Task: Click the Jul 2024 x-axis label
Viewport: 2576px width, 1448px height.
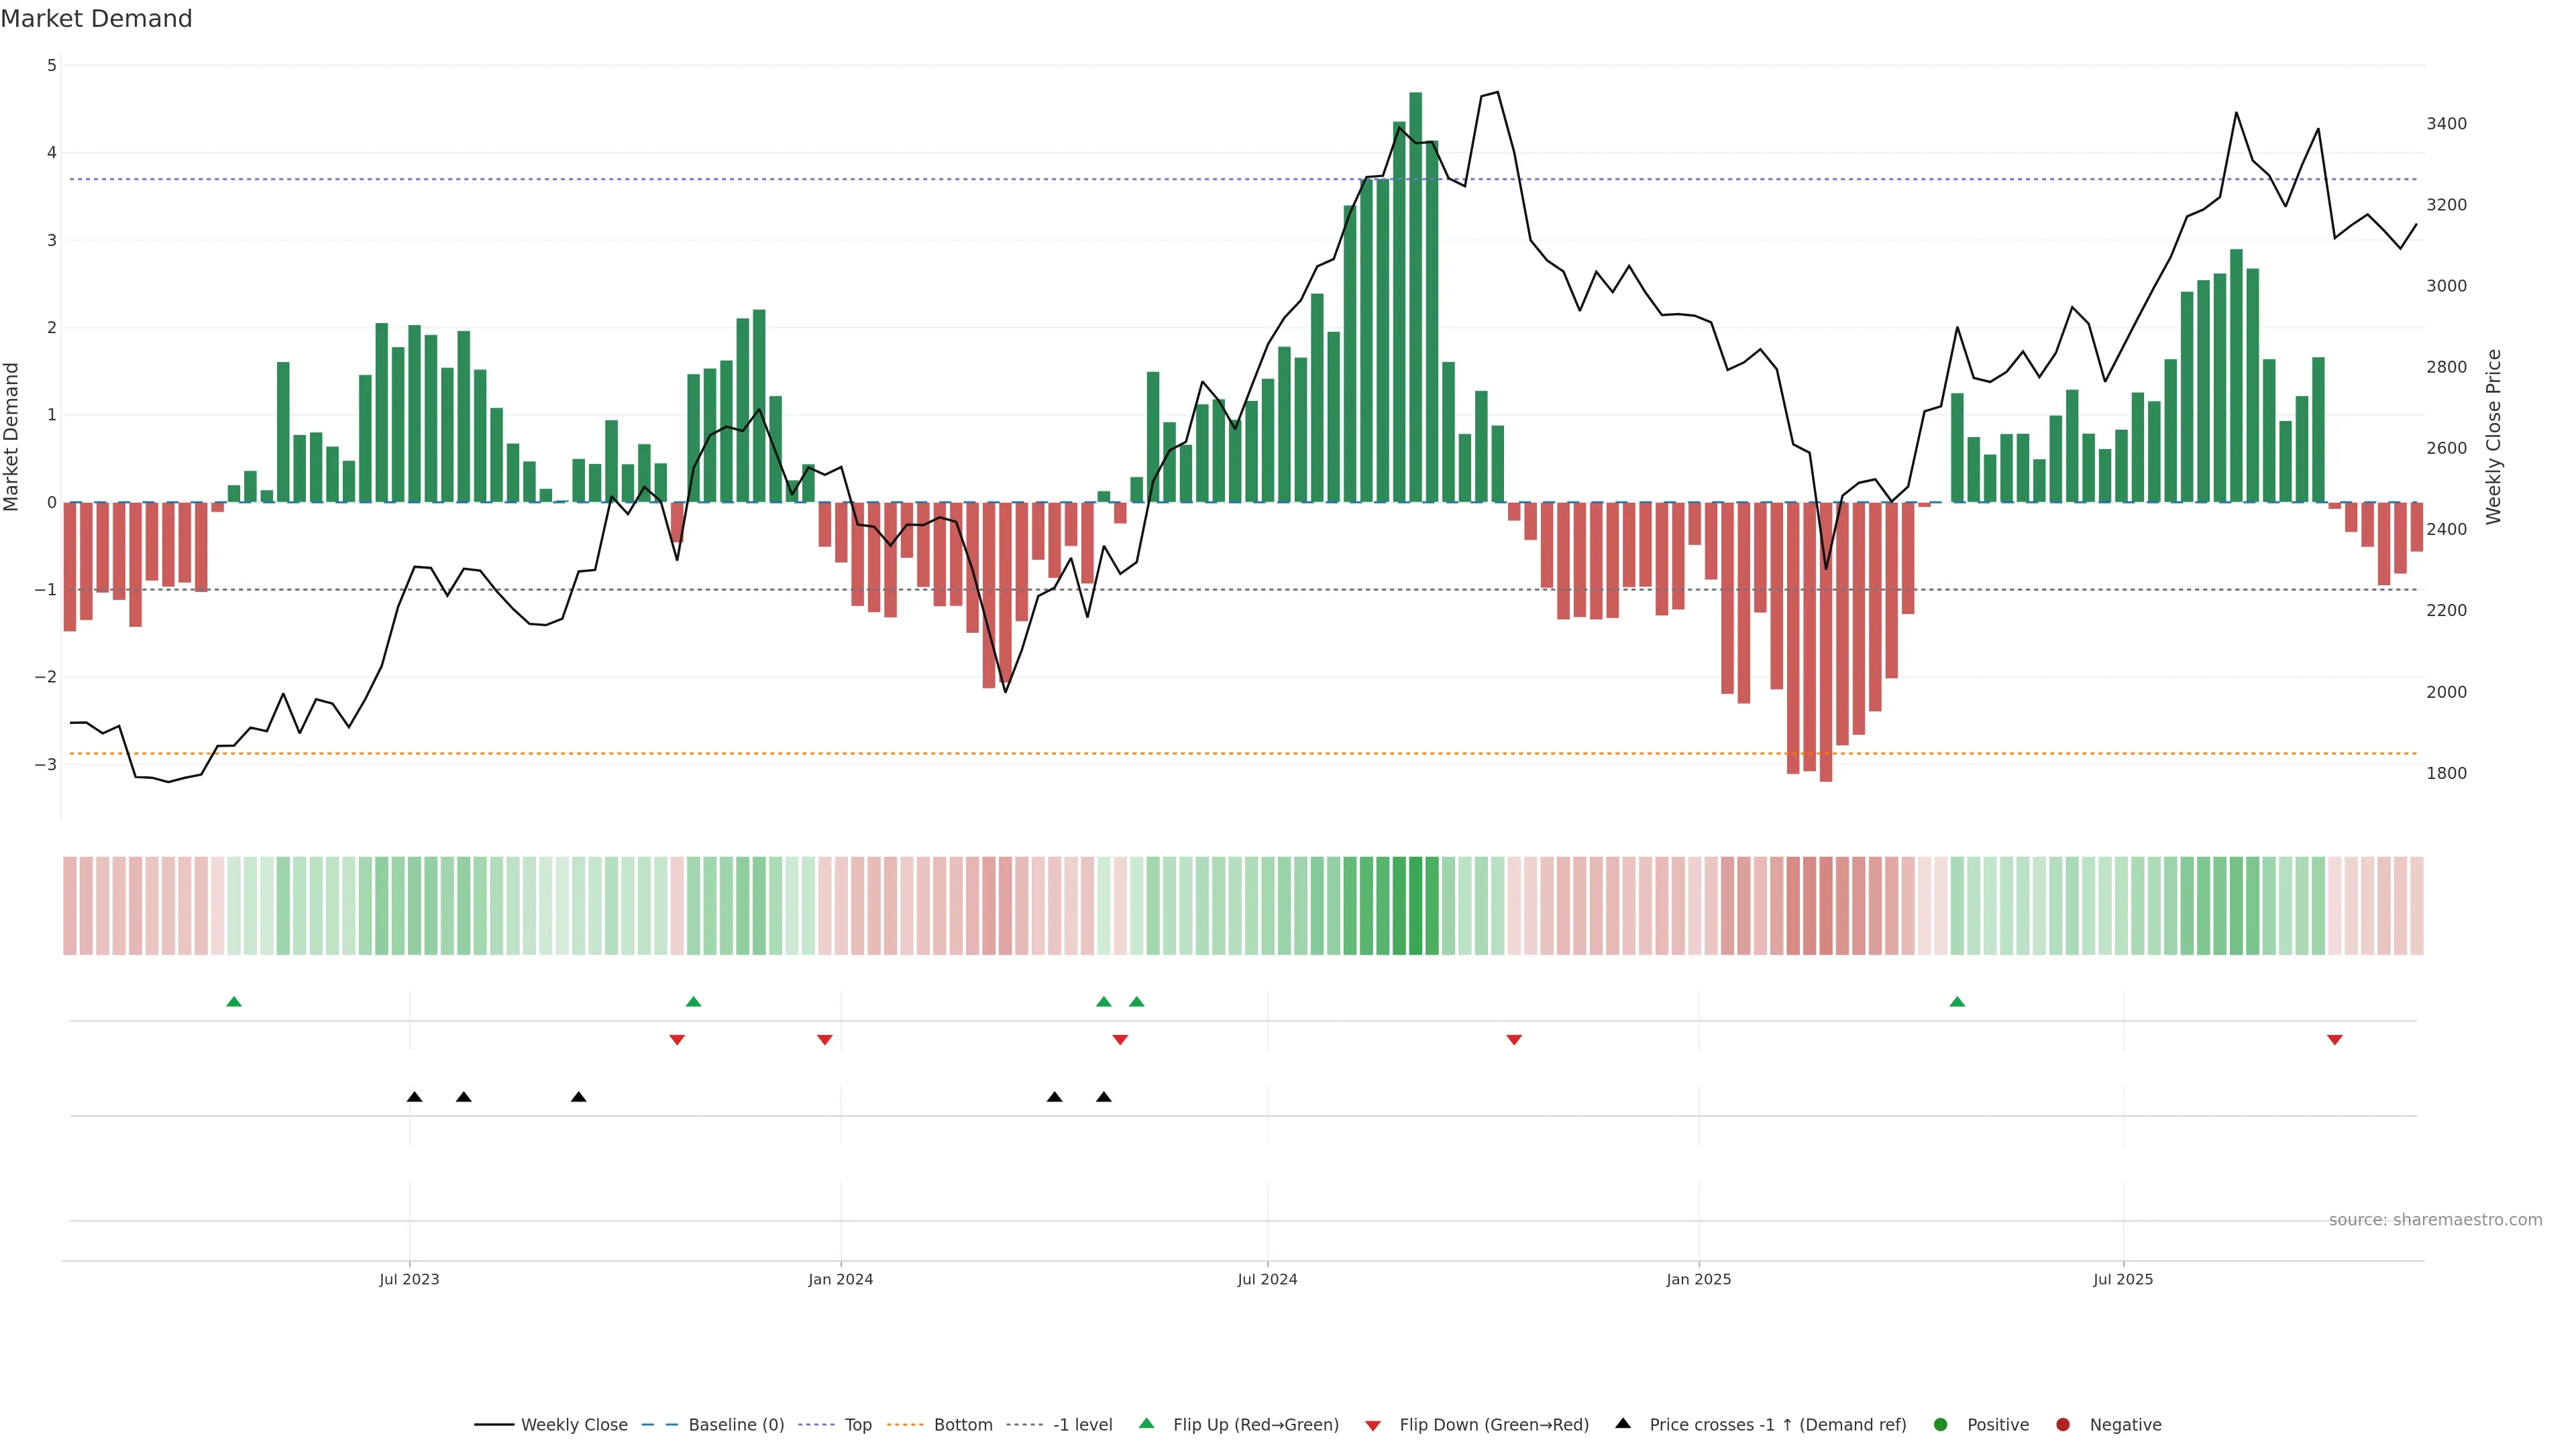Action: 1267,1279
